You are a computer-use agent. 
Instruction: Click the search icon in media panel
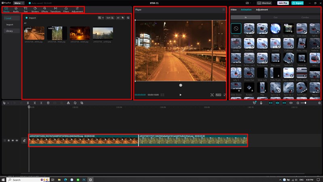point(128,18)
